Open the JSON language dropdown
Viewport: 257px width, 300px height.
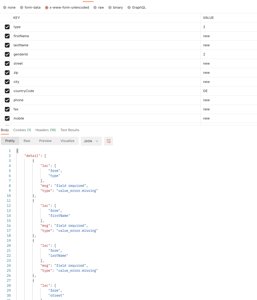coord(91,141)
